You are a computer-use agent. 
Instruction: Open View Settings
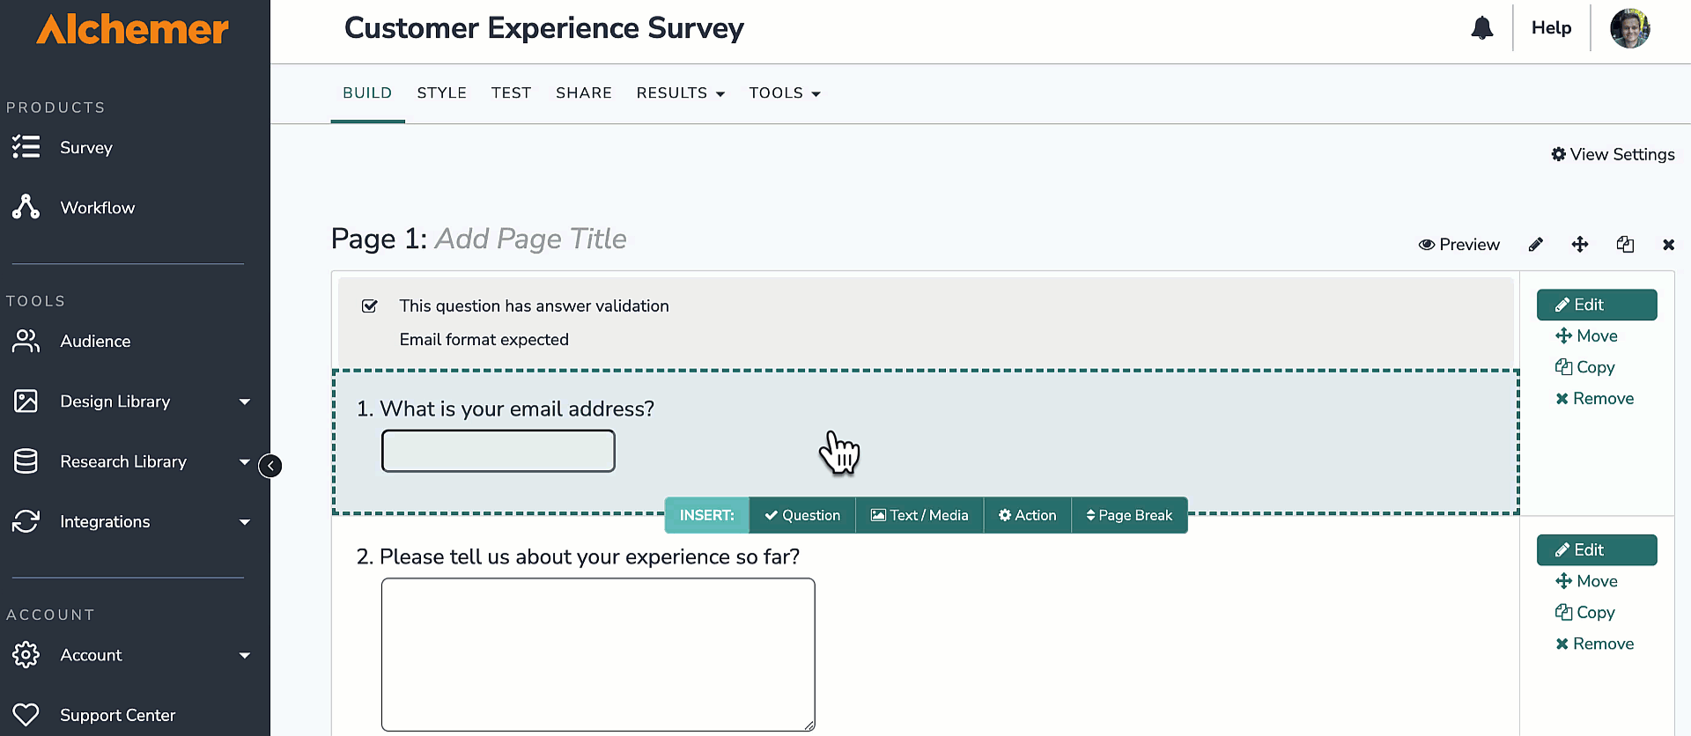(1613, 154)
